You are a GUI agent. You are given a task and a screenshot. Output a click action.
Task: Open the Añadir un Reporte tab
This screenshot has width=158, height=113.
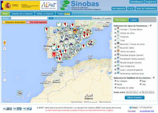click(x=45, y=14)
